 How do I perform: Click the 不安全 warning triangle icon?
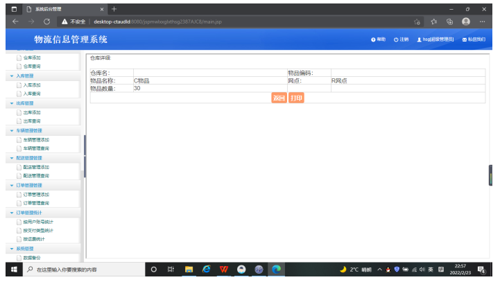[x=64, y=21]
